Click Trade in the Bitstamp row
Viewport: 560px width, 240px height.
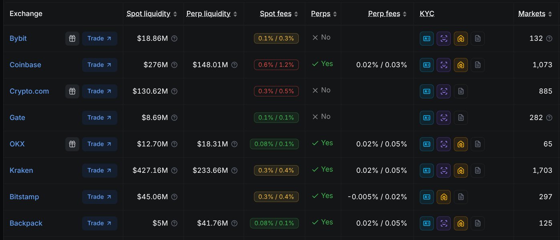[x=100, y=197]
